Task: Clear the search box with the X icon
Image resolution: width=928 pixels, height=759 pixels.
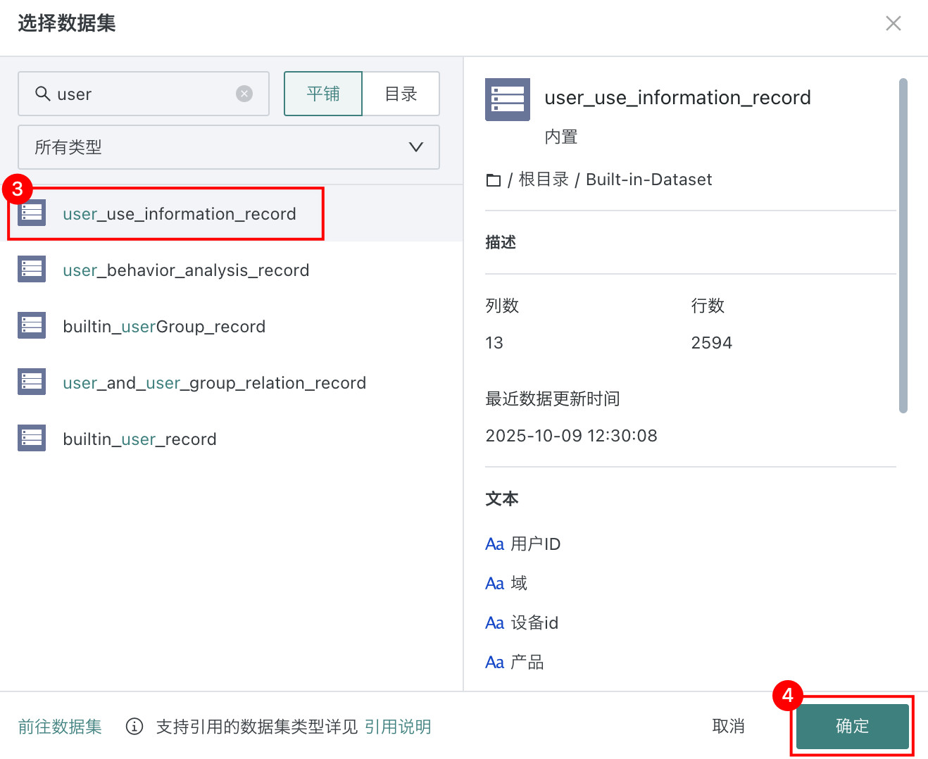Action: (244, 94)
